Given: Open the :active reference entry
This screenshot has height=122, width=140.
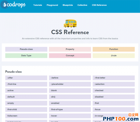Looking at the screenshot, I should [26, 90].
